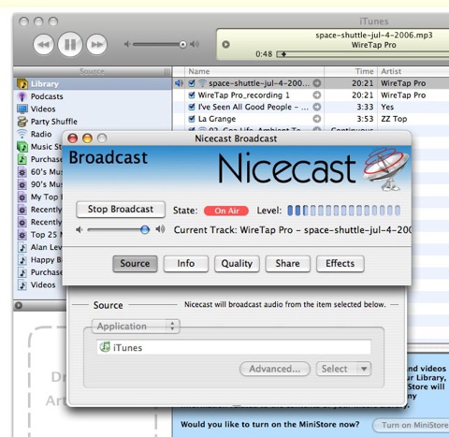Click the now-playing speaker icon in the track list
Viewport: 449px width, 437px height.
pos(179,83)
